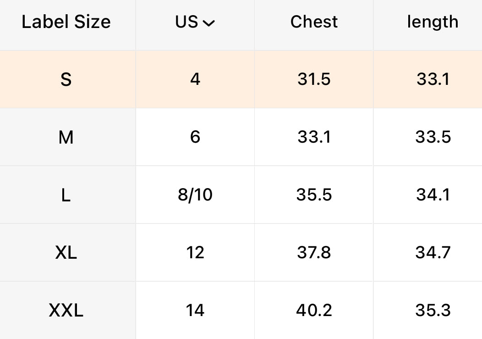Screen dimensions: 482x339
Task: Open the US size unit dropdown
Action: tap(195, 22)
